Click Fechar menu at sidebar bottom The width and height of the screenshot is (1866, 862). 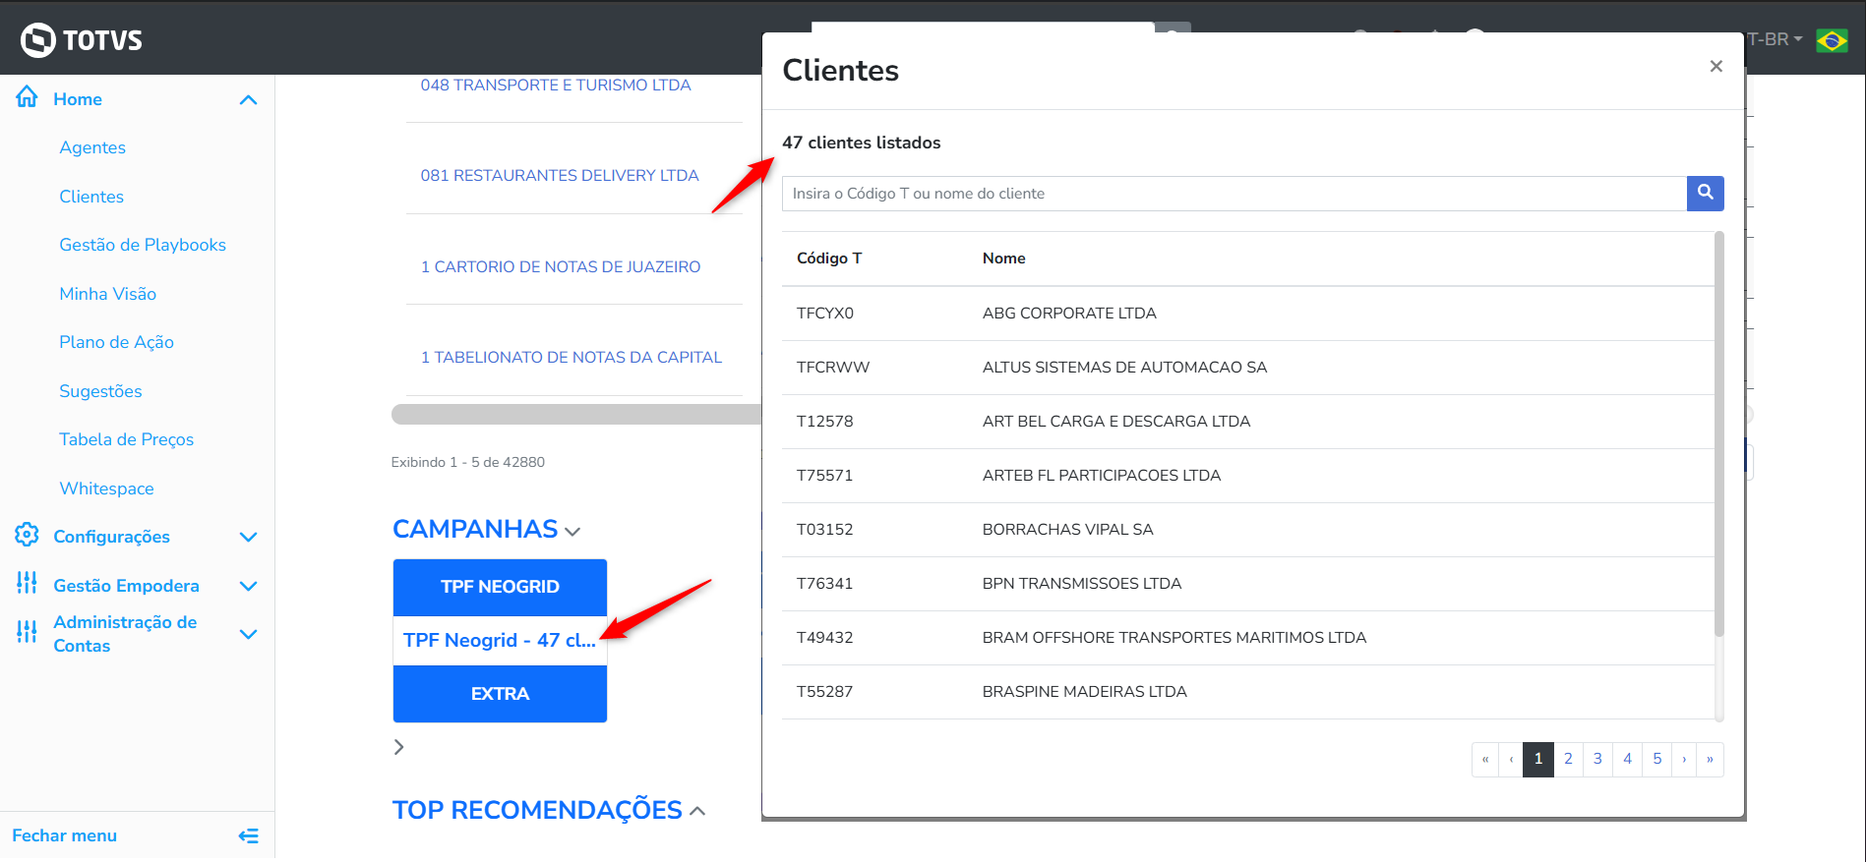coord(64,835)
